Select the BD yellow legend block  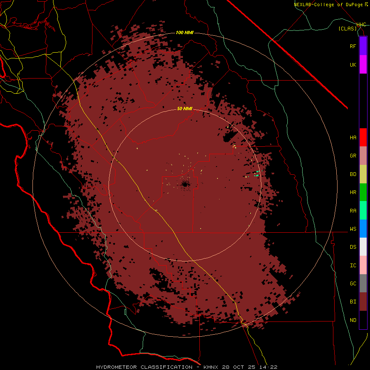coord(363,174)
